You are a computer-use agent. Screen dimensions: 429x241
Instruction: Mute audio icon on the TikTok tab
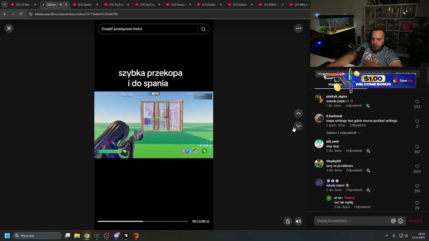(61, 5)
